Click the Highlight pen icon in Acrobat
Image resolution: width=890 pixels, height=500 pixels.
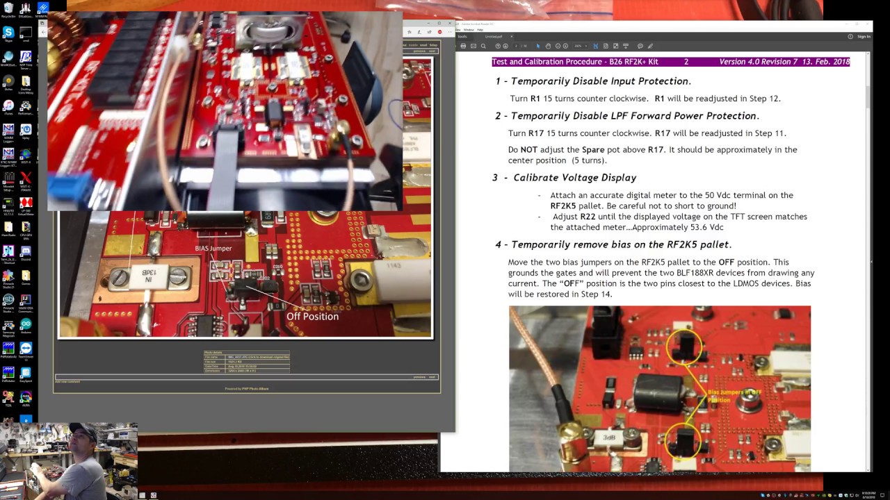click(x=650, y=46)
